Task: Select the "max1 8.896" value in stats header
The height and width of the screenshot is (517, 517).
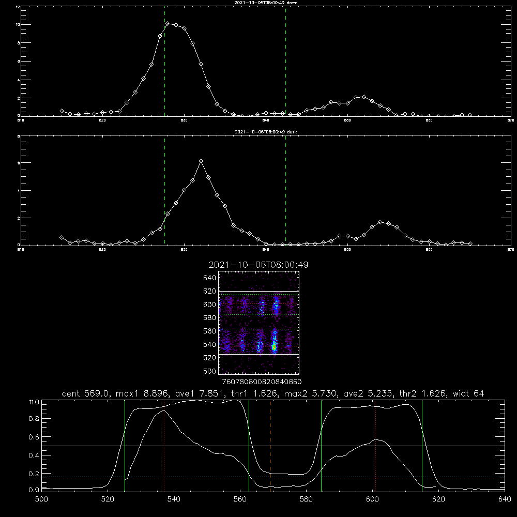Action: click(x=141, y=393)
